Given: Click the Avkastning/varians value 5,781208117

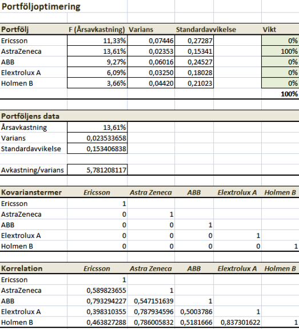Looking at the screenshot, I should (x=97, y=170).
